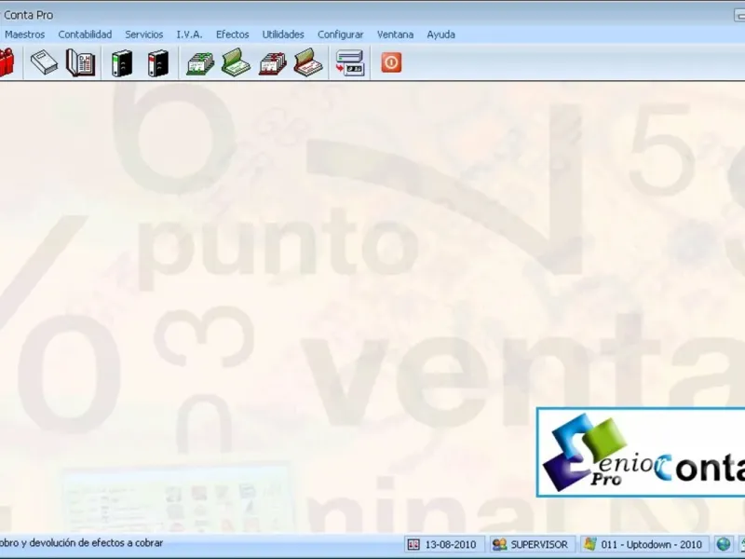This screenshot has height=559, width=745.
Task: Open the Ventana menu
Action: (x=395, y=34)
